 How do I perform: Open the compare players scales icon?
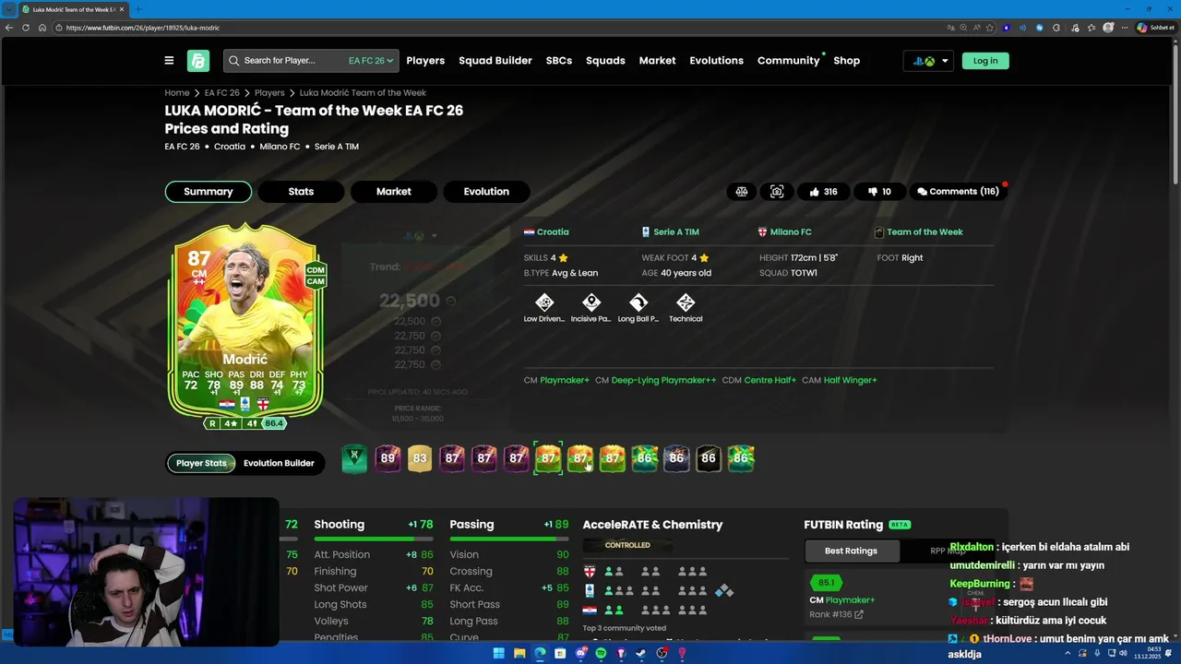(x=742, y=192)
